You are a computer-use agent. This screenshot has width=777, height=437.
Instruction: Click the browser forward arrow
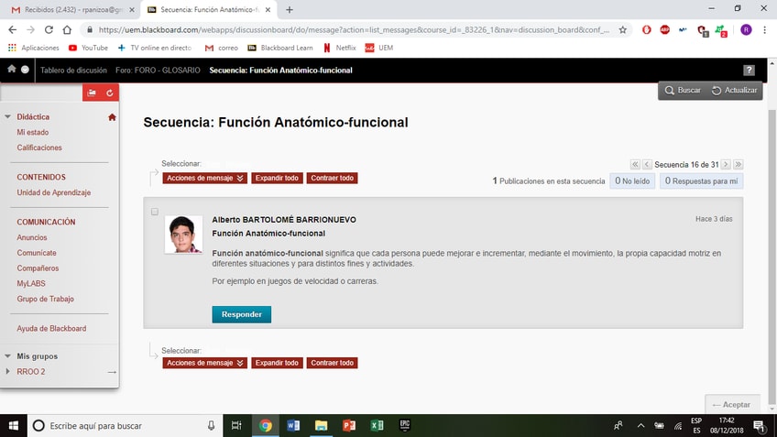point(31,29)
